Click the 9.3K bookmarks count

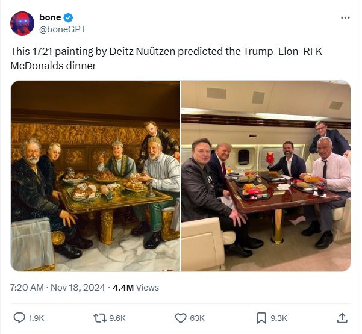279,318
